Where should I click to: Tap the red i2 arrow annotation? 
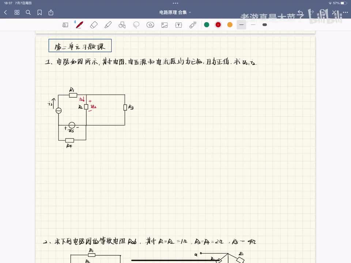[x=82, y=99]
